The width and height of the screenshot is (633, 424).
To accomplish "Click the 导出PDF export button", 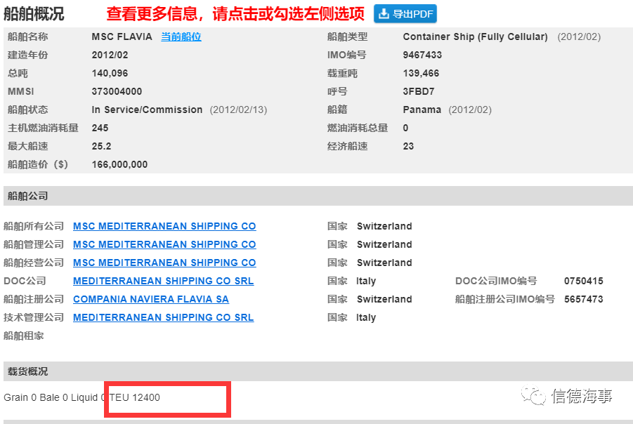I will pos(405,14).
